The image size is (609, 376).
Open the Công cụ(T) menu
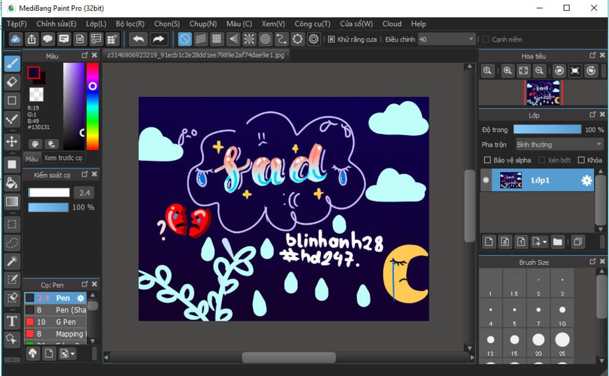pos(312,24)
